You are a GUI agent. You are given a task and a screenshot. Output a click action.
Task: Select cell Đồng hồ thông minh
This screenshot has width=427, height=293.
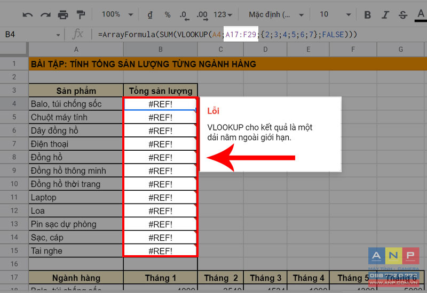tap(76, 170)
